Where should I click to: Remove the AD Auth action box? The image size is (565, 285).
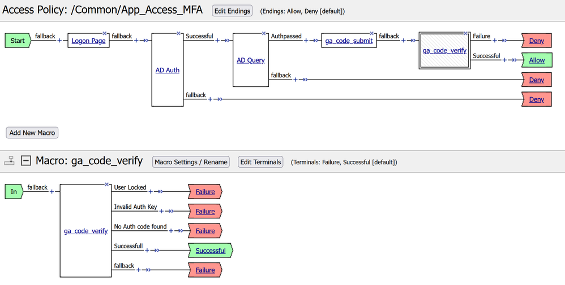click(178, 34)
